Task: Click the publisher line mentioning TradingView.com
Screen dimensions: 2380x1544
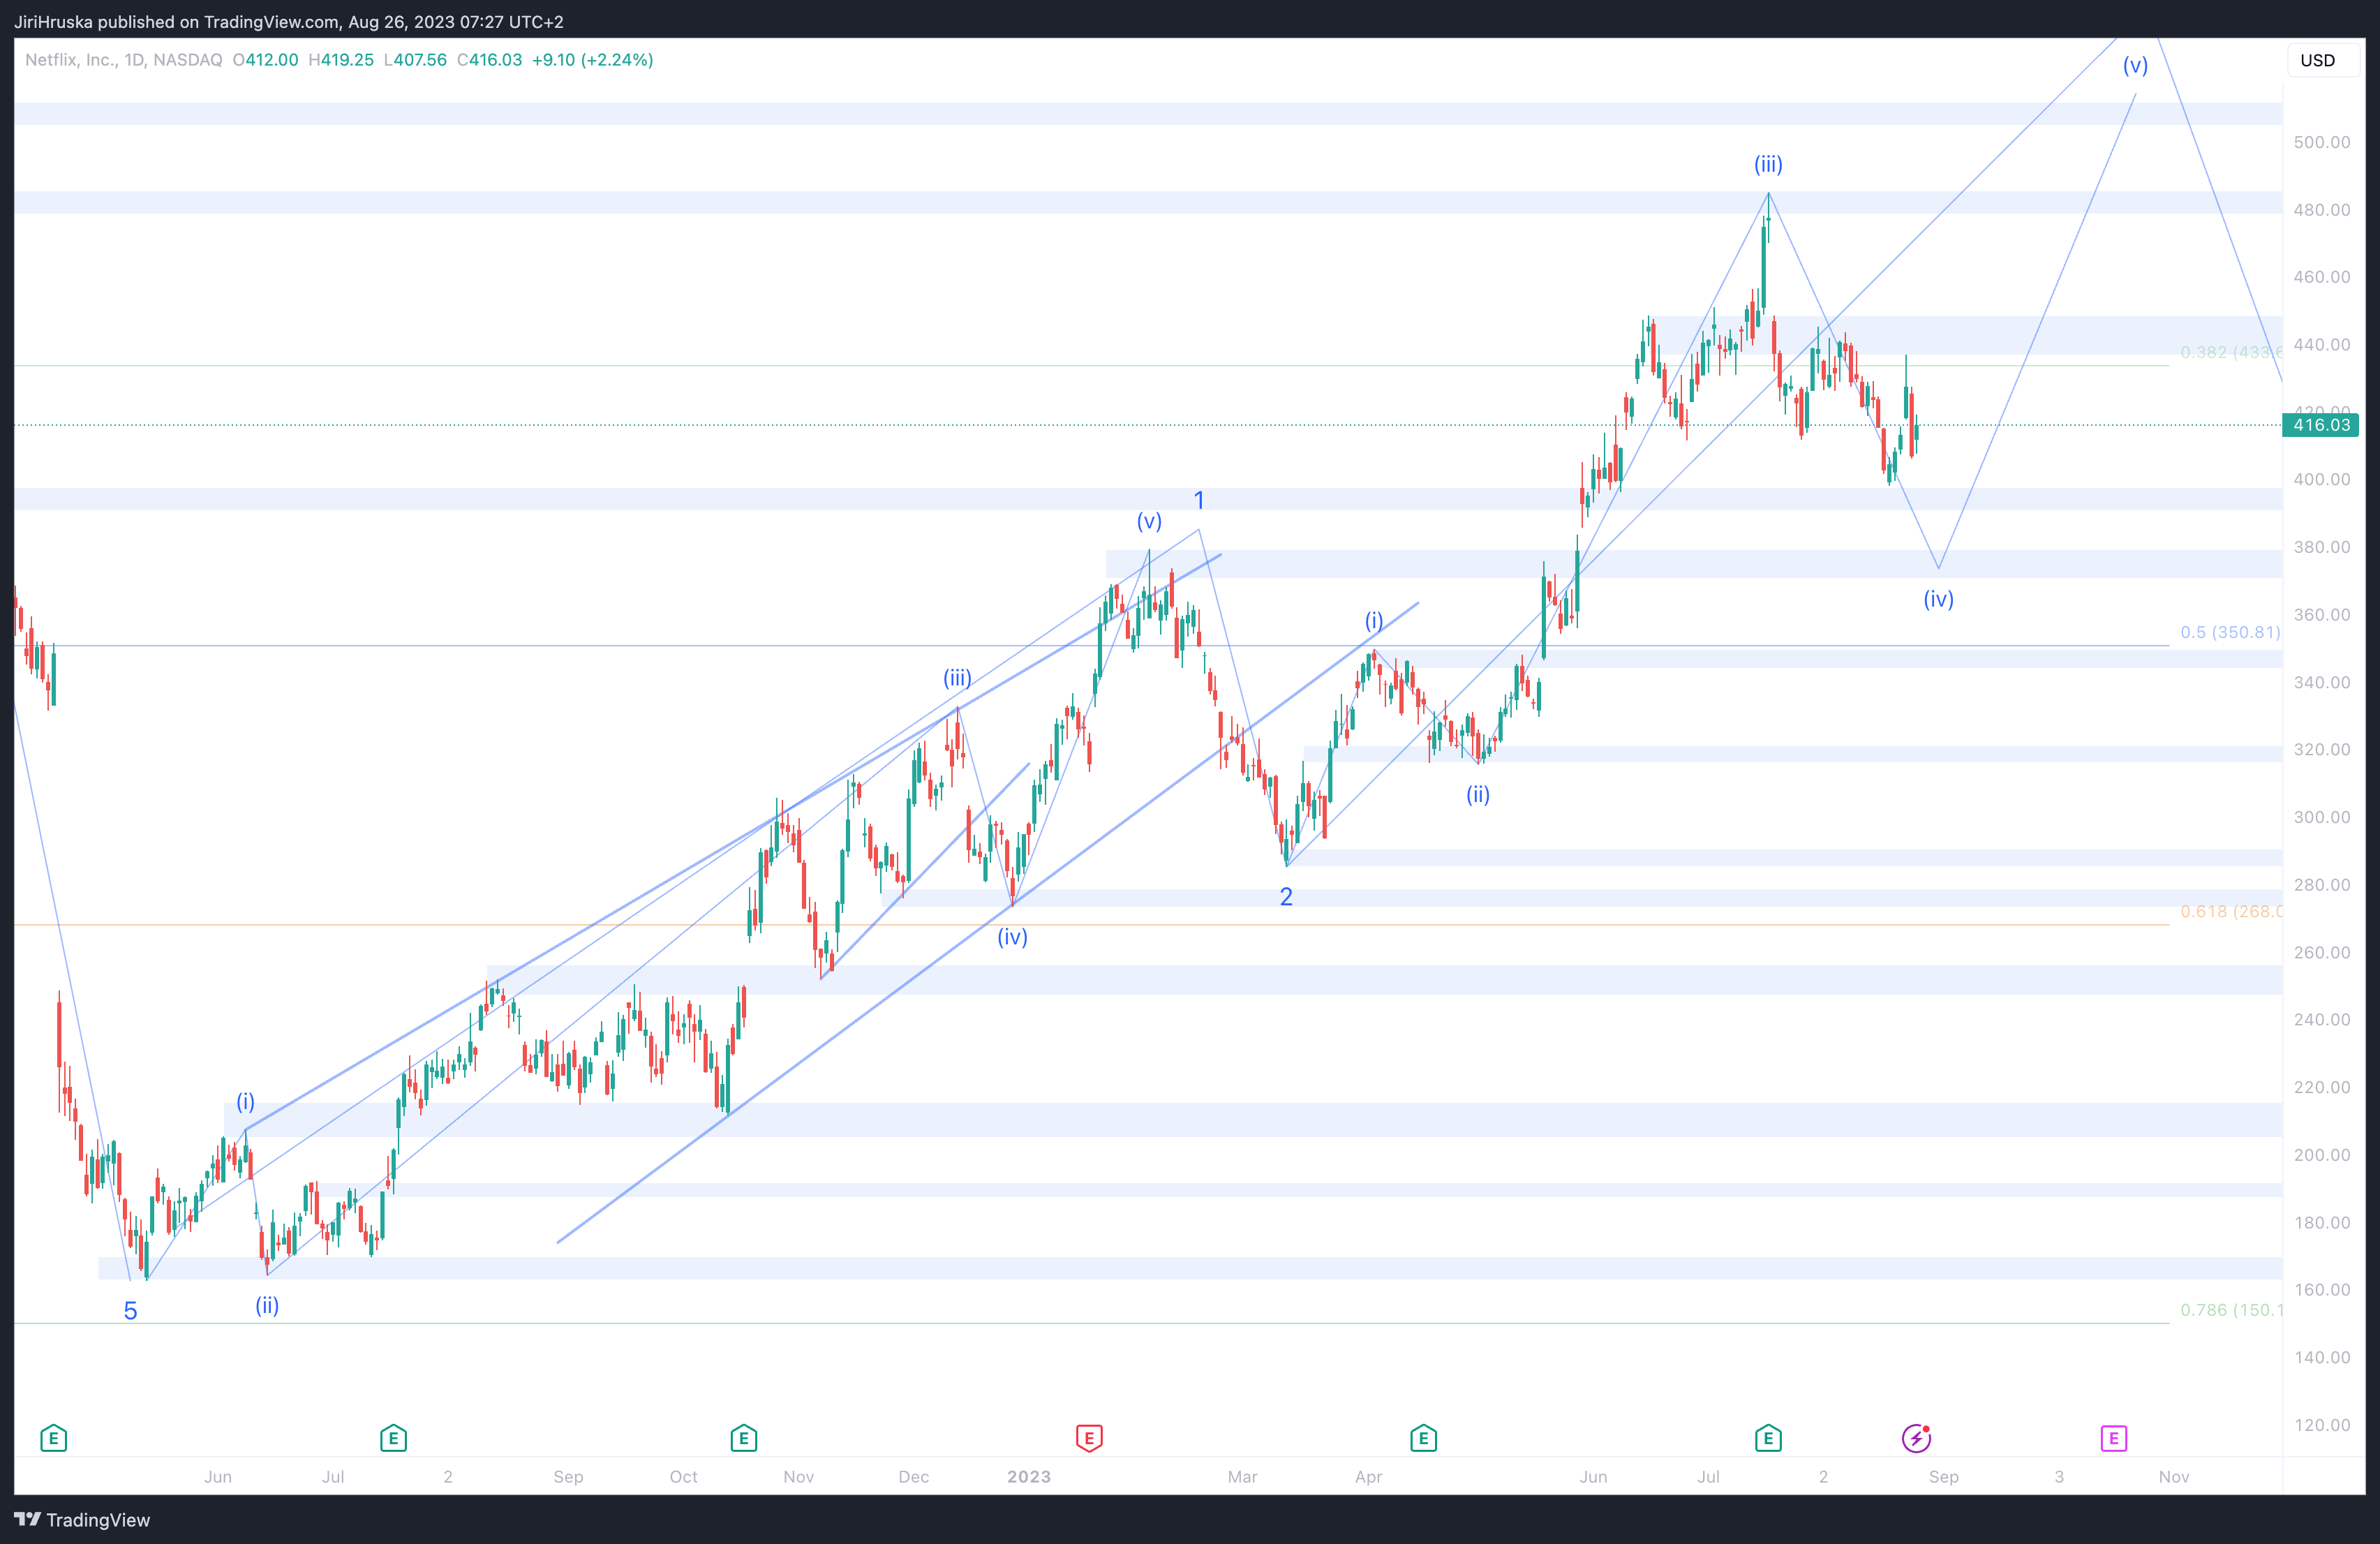Action: click(x=289, y=21)
